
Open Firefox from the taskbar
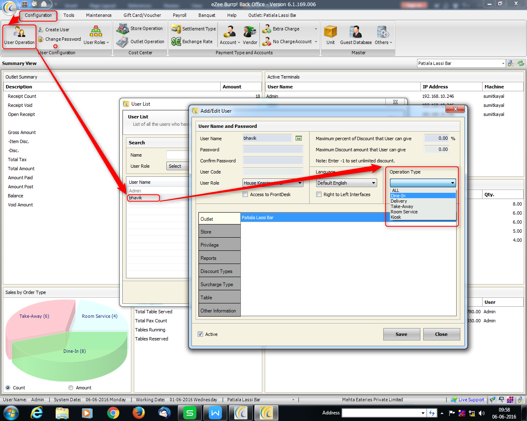pos(138,413)
